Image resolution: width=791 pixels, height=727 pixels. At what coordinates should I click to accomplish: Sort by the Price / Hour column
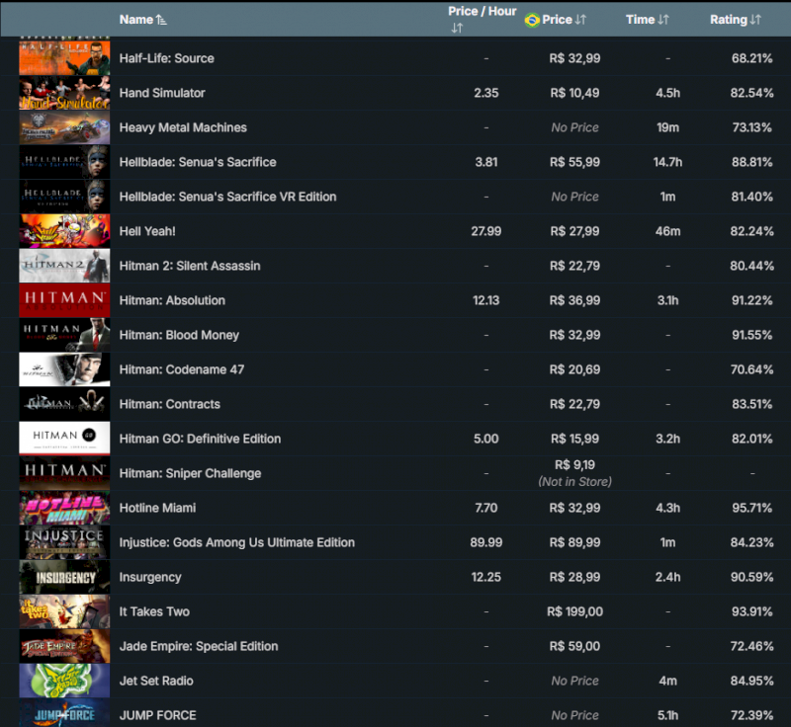click(482, 19)
